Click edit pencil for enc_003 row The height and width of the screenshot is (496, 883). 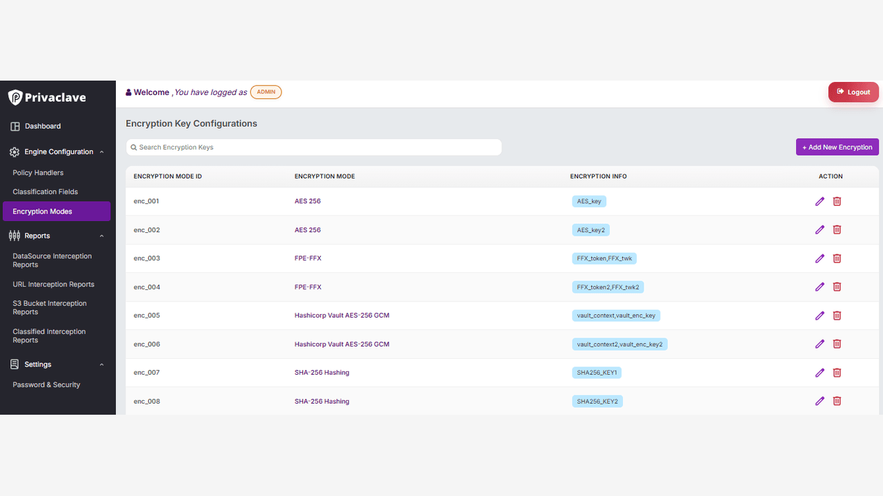point(820,258)
